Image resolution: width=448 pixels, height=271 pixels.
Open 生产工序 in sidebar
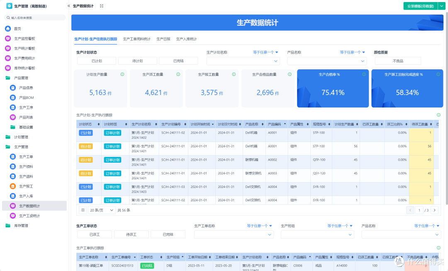click(26, 107)
